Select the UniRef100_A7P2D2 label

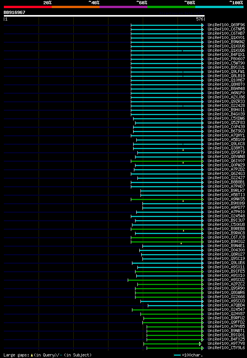(226, 170)
